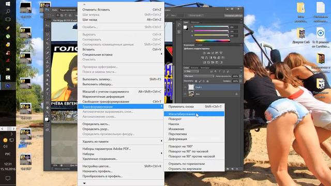
Task: Select the Hand tool
Action: pyautogui.click(x=47, y=107)
